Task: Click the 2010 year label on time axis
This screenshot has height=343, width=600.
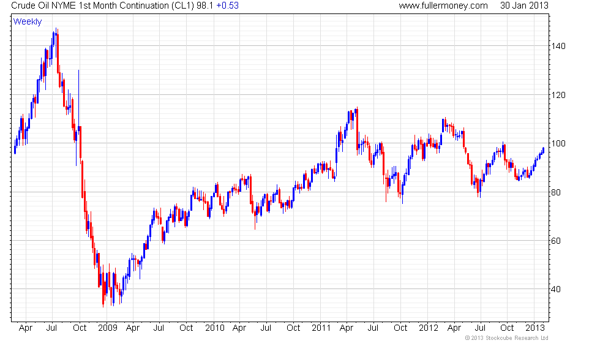Action: click(215, 328)
